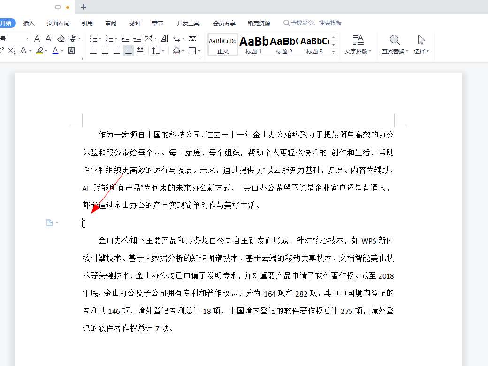The width and height of the screenshot is (488, 366).
Task: Open the tab stops ruler icon
Action: point(192,38)
